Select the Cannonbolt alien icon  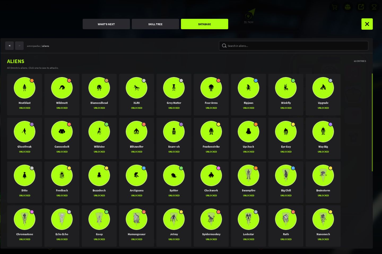pyautogui.click(x=62, y=131)
